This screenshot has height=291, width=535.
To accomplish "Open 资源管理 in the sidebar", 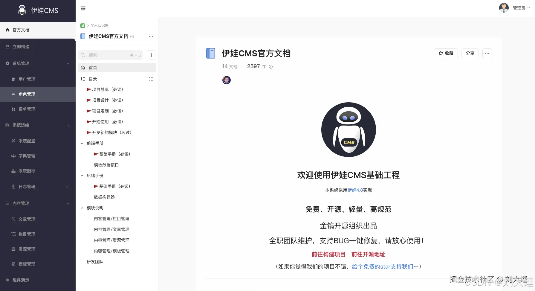I will [26, 249].
